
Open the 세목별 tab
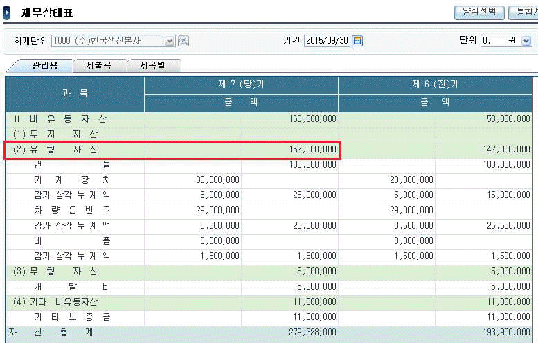(x=154, y=66)
